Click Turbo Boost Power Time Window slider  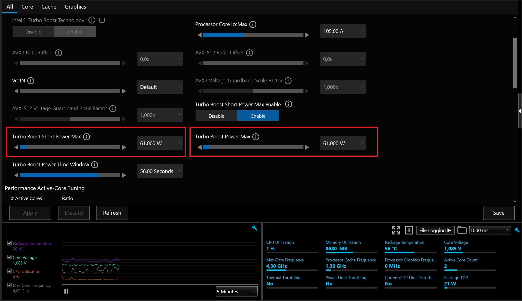(70, 175)
